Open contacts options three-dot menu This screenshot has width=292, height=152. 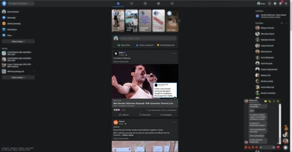(x=286, y=23)
